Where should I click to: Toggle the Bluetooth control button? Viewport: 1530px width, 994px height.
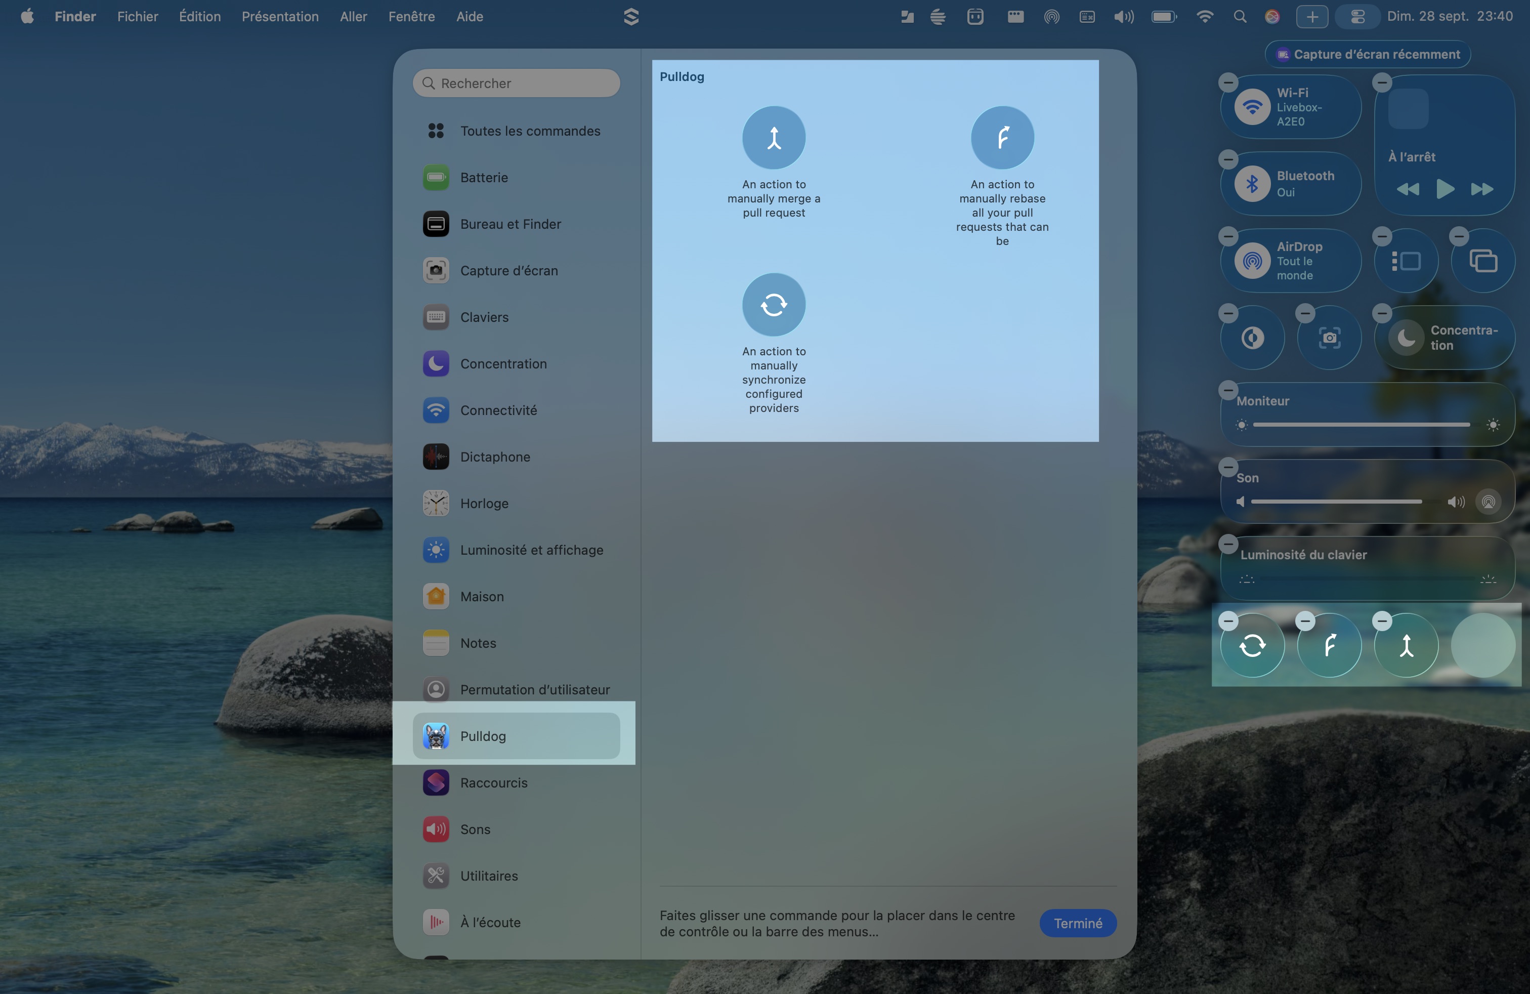coord(1252,184)
